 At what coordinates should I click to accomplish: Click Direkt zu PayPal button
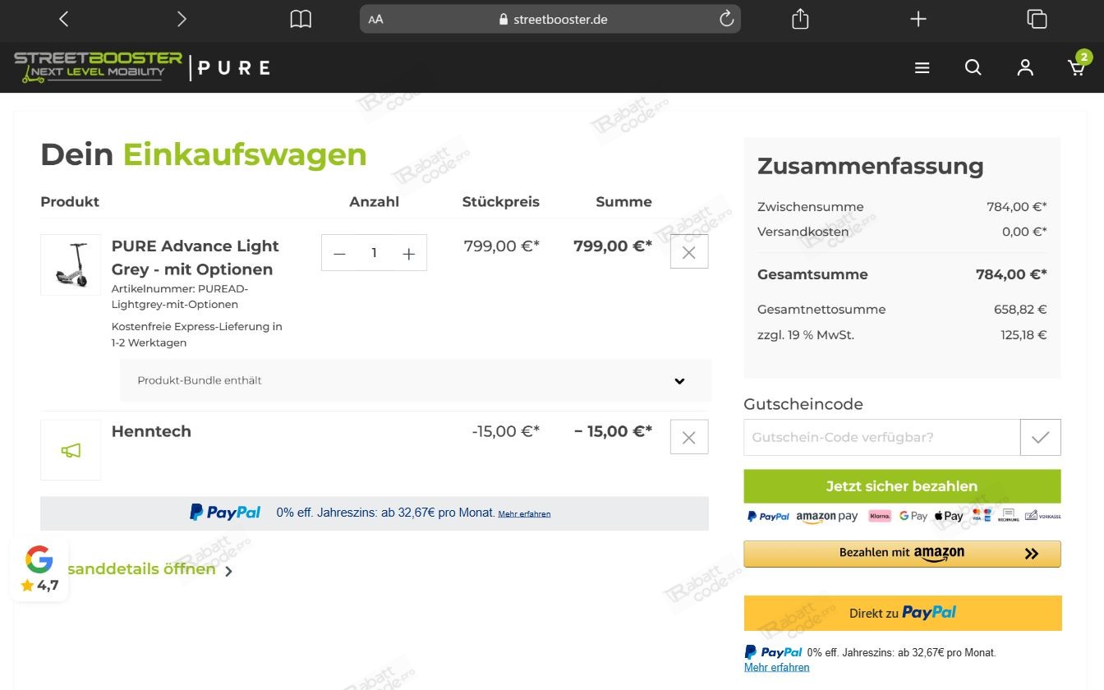903,613
